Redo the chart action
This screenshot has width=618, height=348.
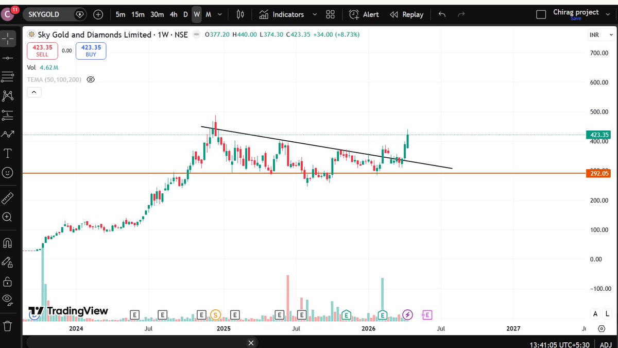click(461, 14)
